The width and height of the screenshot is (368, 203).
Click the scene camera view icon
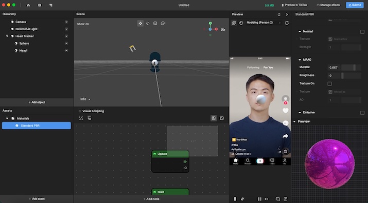click(x=223, y=30)
